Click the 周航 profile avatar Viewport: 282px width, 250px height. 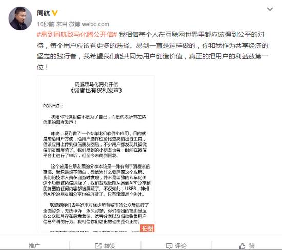coord(21,18)
